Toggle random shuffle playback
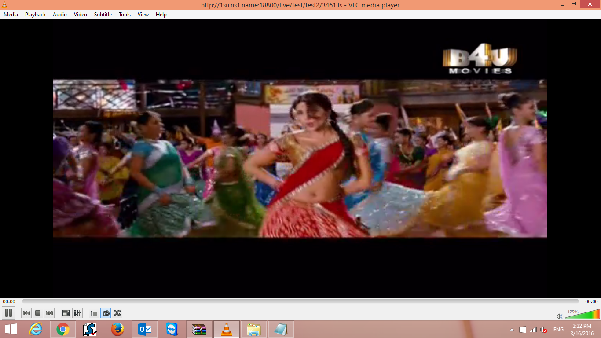 point(117,313)
